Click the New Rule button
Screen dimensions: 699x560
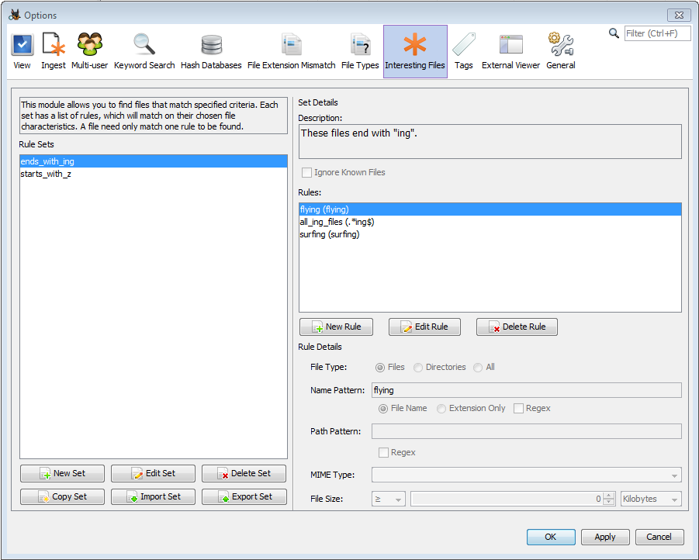coord(336,327)
